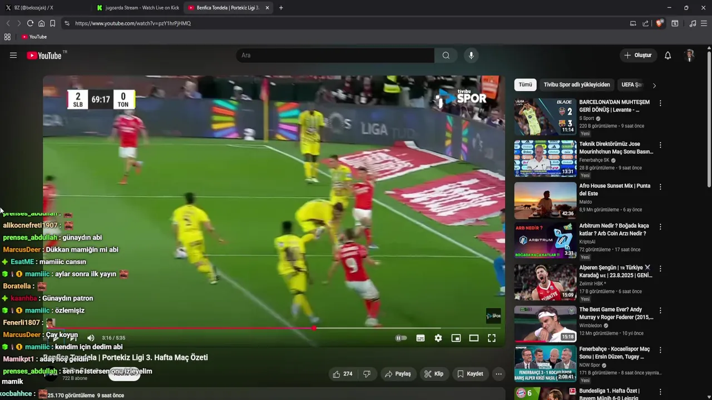Start voice search with microphone icon
The height and width of the screenshot is (400, 712).
click(x=471, y=56)
